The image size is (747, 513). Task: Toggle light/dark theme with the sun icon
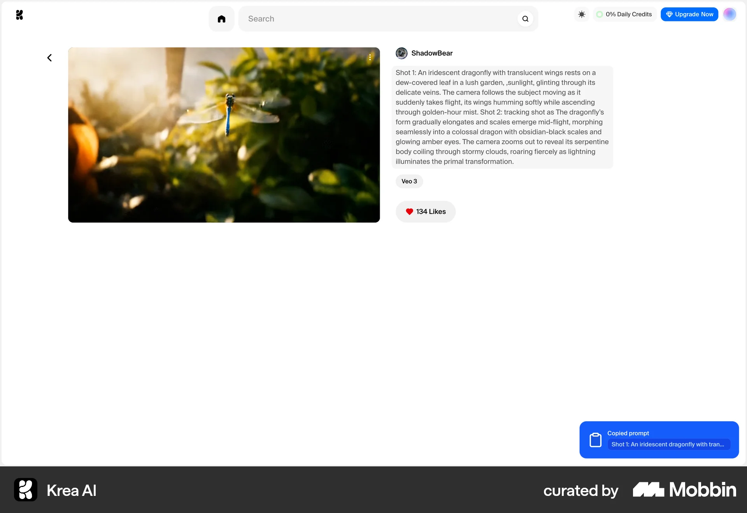582,14
